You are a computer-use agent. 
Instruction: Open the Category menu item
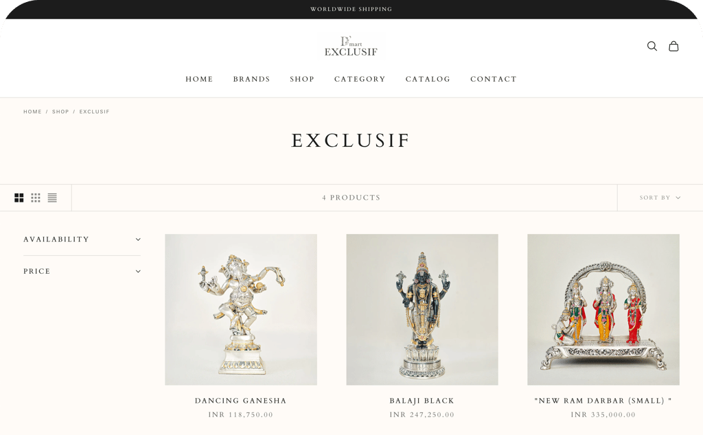click(360, 79)
